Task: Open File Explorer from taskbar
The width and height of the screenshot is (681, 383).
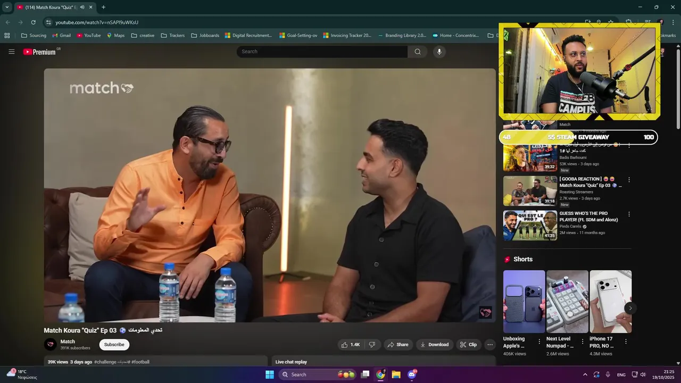Action: click(396, 374)
